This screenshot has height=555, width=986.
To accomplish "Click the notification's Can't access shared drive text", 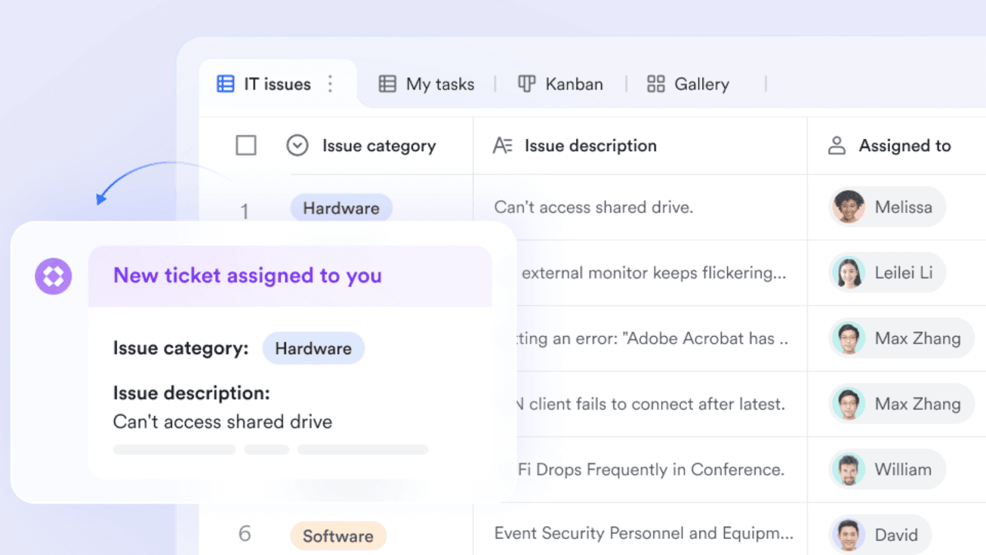I will pyautogui.click(x=222, y=422).
